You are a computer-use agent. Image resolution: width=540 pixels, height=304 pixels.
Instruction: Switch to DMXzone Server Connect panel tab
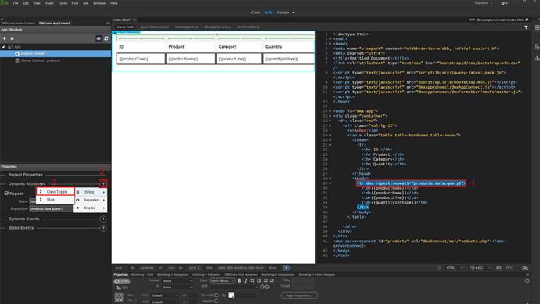pyautogui.click(x=18, y=23)
